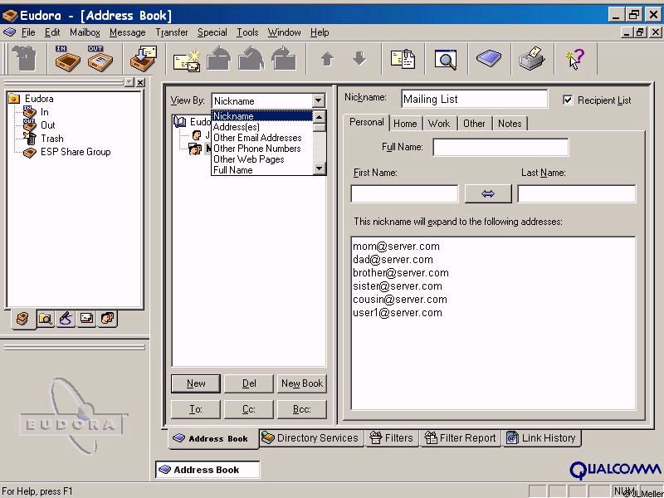The height and width of the screenshot is (498, 664).
Task: Click the Forward toolbar icon
Action: (x=284, y=58)
